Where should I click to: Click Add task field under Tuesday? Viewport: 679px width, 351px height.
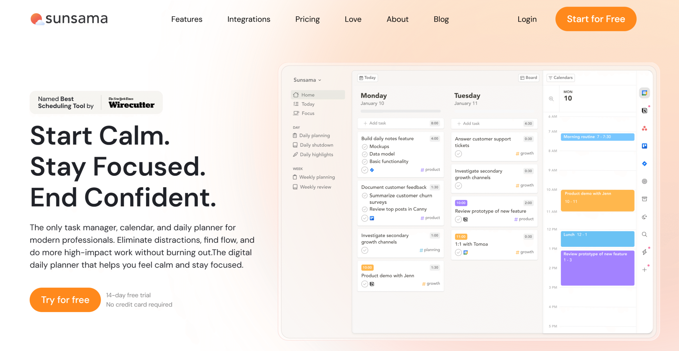[x=494, y=123]
